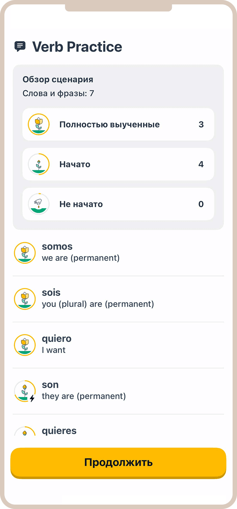Open the Начато category row
The width and height of the screenshot is (237, 509).
click(x=118, y=164)
